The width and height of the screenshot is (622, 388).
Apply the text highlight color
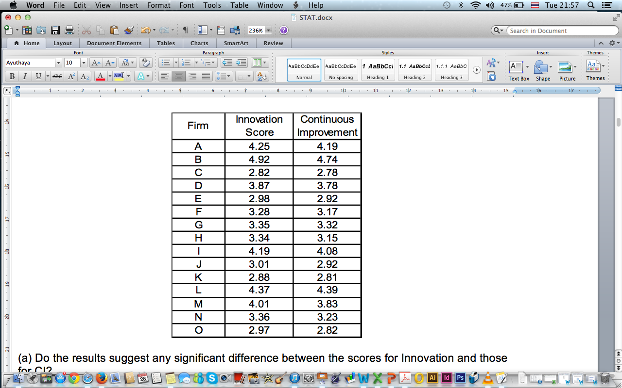(x=119, y=76)
